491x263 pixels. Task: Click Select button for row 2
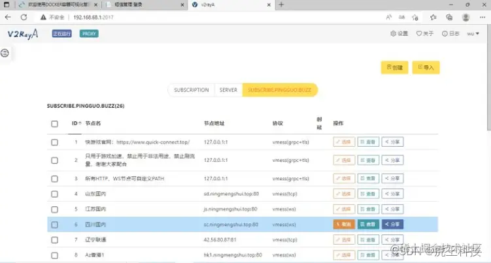pos(344,160)
